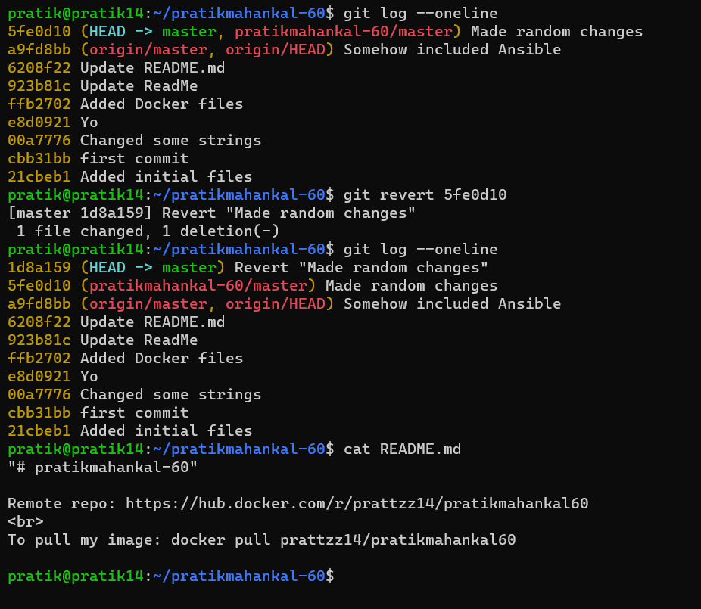Click the 'cat README.md' command
Image resolution: width=701 pixels, height=609 pixels.
(x=402, y=449)
